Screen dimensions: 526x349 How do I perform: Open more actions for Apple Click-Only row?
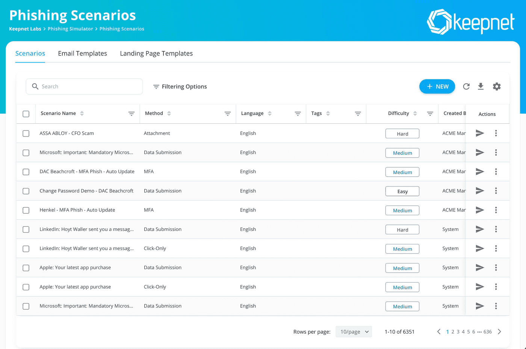(x=496, y=287)
